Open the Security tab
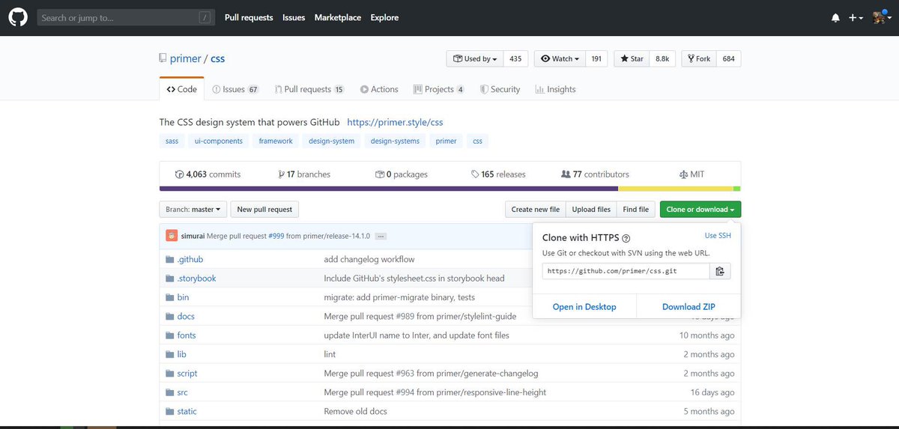 click(x=500, y=89)
